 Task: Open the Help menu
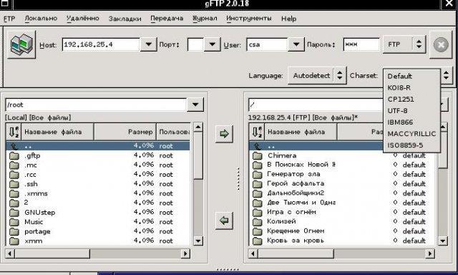click(289, 19)
